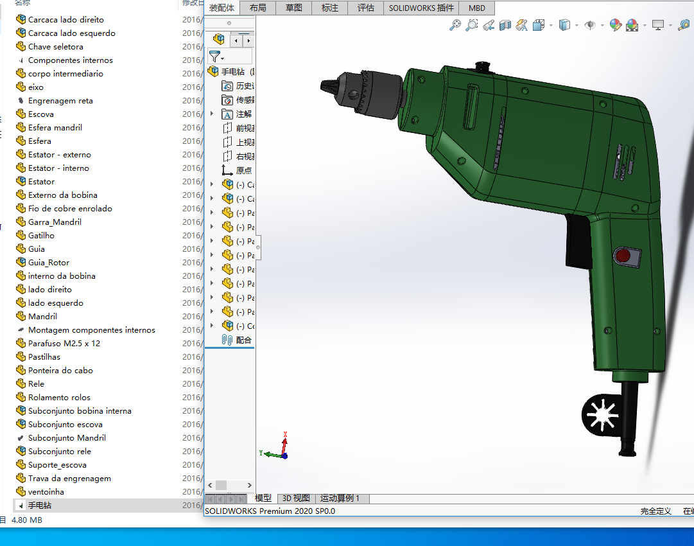Expand the first (-) component in tree
The image size is (694, 546).
coord(213,184)
